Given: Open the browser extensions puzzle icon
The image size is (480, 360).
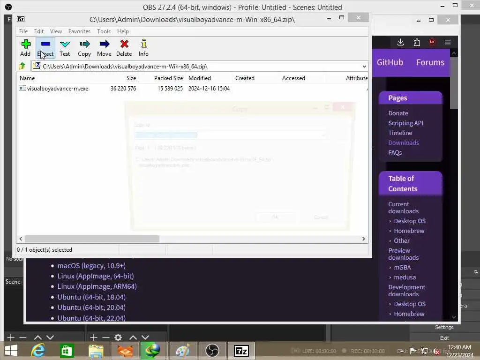Looking at the screenshot, I should [x=417, y=42].
